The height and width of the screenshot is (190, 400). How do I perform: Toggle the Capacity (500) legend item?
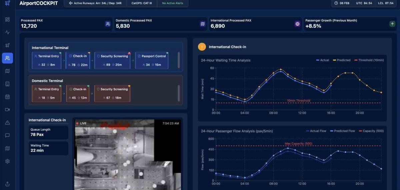pyautogui.click(x=371, y=131)
